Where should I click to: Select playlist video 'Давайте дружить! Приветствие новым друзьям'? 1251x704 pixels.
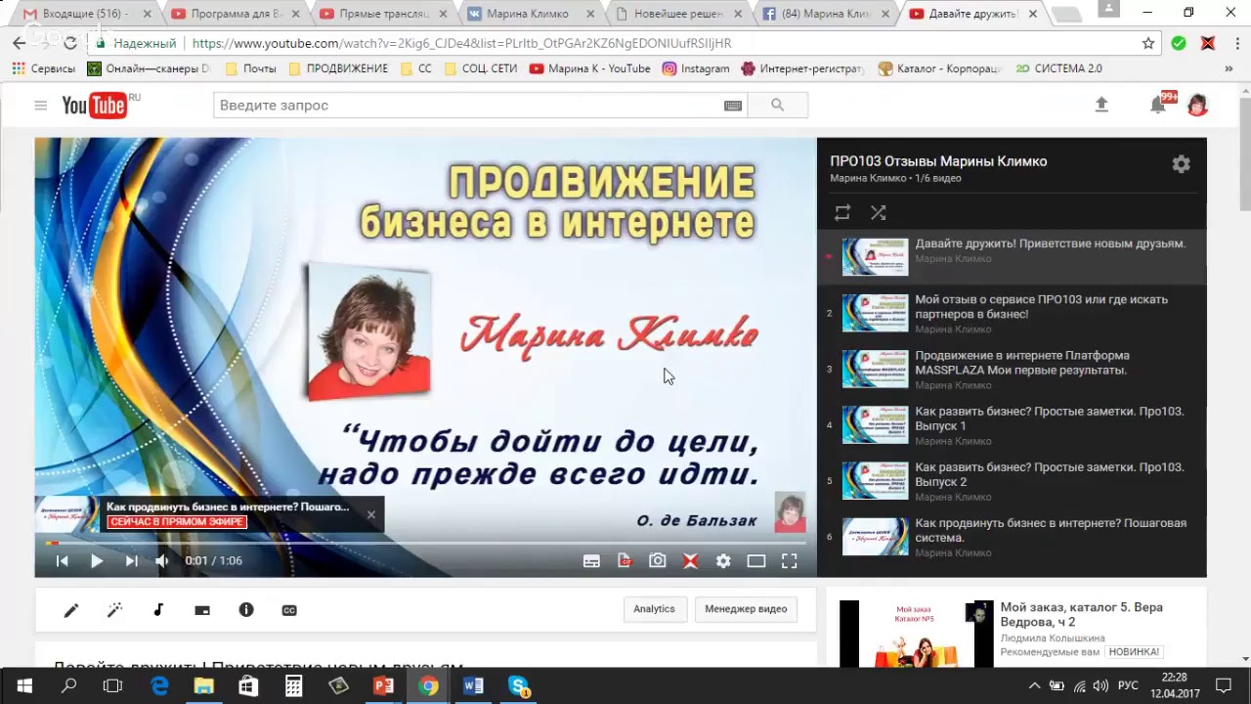[x=1012, y=256]
